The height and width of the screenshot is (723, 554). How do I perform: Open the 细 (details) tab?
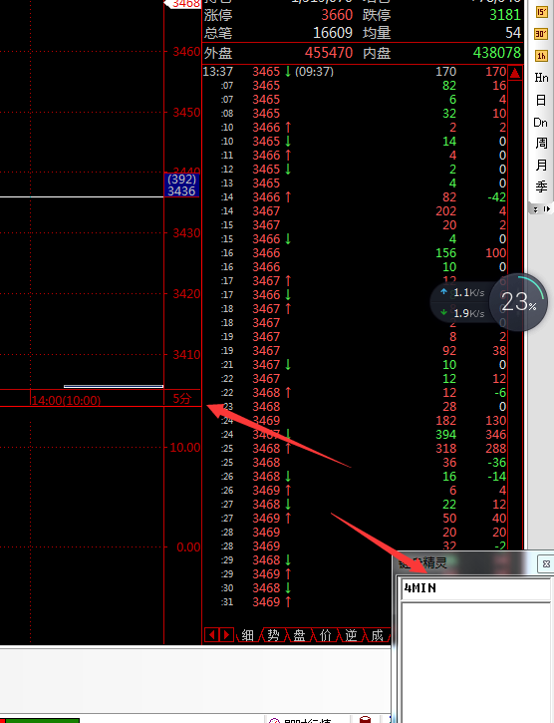247,635
